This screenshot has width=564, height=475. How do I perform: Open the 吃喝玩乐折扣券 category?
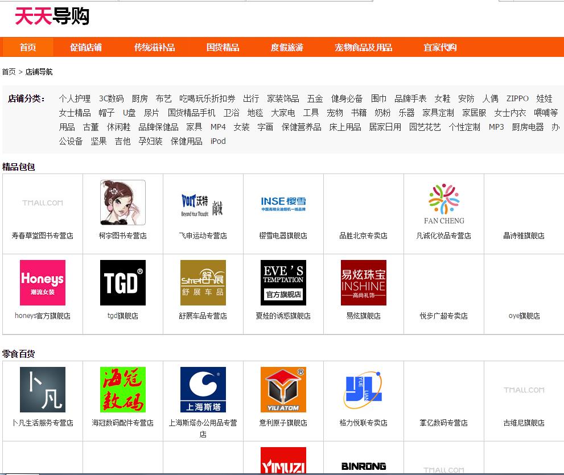pyautogui.click(x=207, y=98)
